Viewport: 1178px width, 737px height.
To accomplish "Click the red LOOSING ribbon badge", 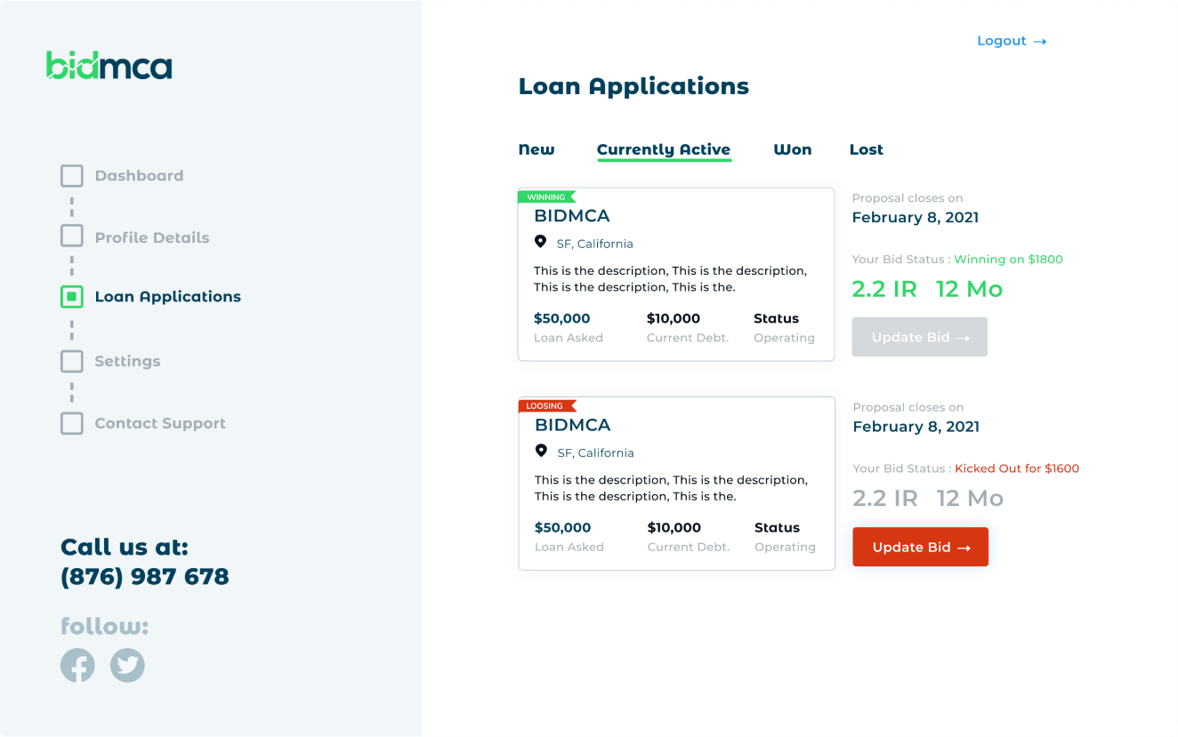I will pyautogui.click(x=546, y=406).
